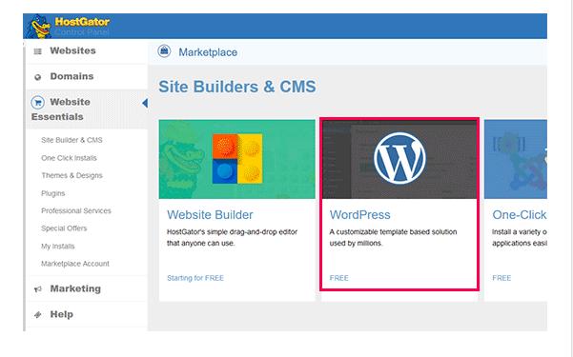The image size is (573, 357).
Task: Select Themes & Designs sidebar item
Action: click(x=72, y=175)
